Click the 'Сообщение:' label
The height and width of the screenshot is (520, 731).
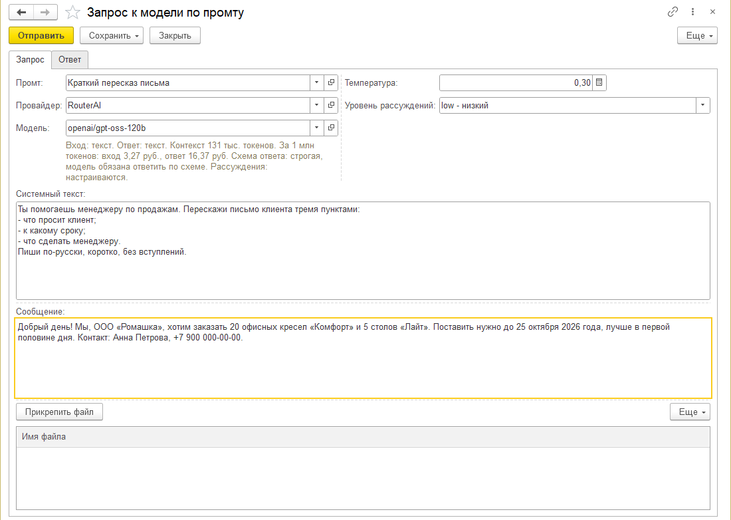(x=41, y=311)
